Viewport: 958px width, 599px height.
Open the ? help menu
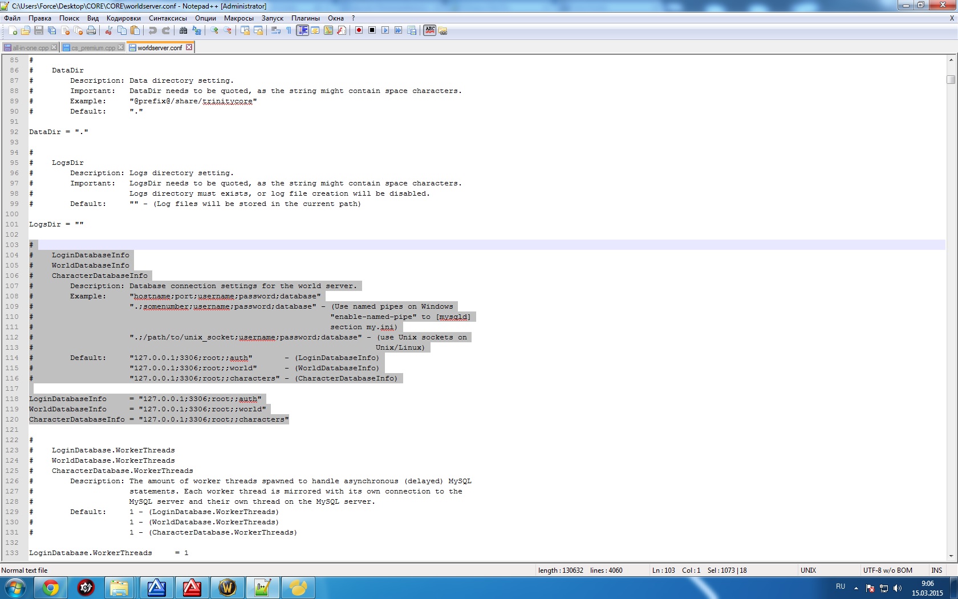[x=354, y=18]
